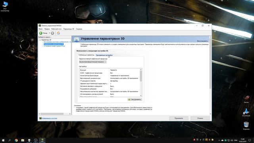254x143 pixels.
Task: Open the notification center icon
Action: tap(250, 140)
